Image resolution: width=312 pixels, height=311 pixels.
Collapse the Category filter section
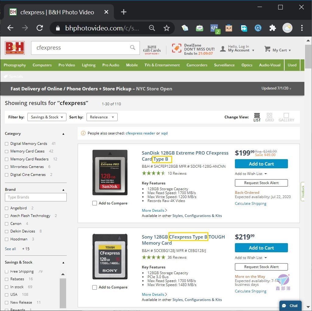[63, 134]
